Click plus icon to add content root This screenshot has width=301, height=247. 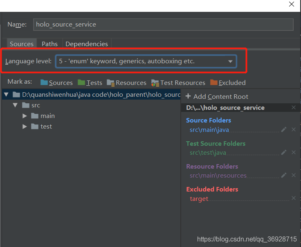click(x=188, y=96)
